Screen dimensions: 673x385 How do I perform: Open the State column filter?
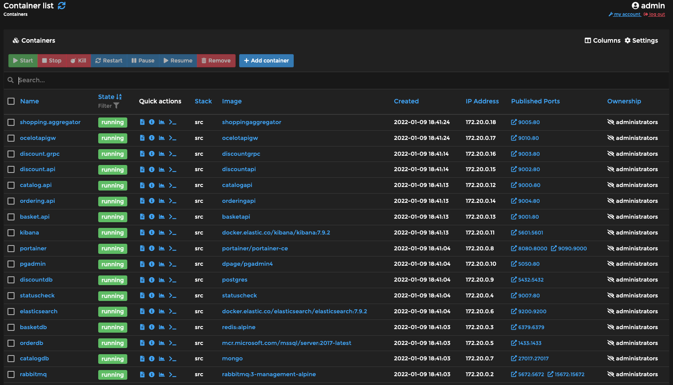[116, 106]
